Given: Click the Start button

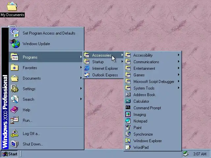Looking at the screenshot, I should tap(10, 154).
